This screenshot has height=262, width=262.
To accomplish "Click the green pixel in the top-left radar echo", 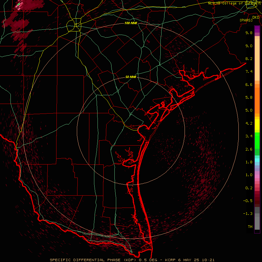I will [19, 4].
